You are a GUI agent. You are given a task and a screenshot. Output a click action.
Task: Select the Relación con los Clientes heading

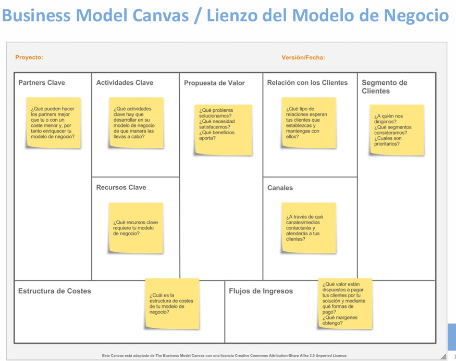pyautogui.click(x=307, y=83)
